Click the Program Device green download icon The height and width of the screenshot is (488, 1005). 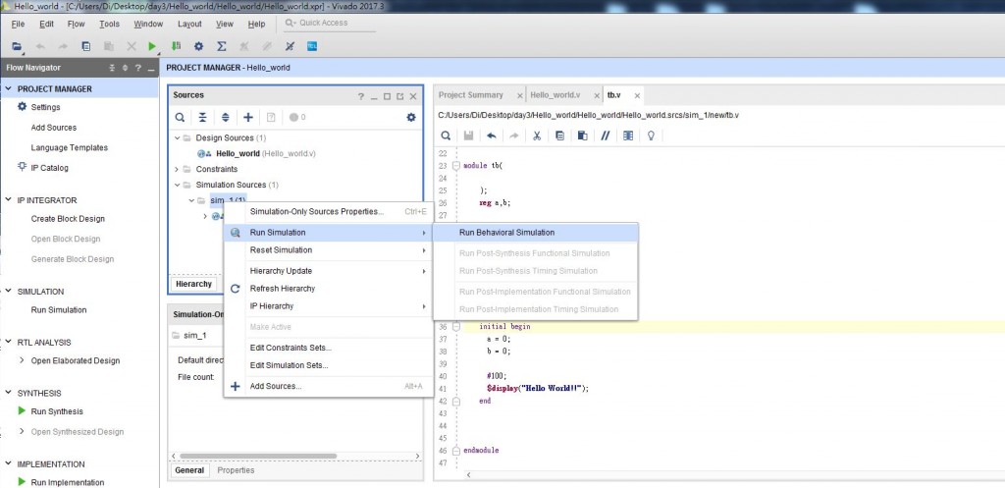point(176,46)
